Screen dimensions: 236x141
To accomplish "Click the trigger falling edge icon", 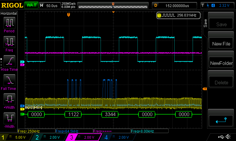I will tap(208, 6).
